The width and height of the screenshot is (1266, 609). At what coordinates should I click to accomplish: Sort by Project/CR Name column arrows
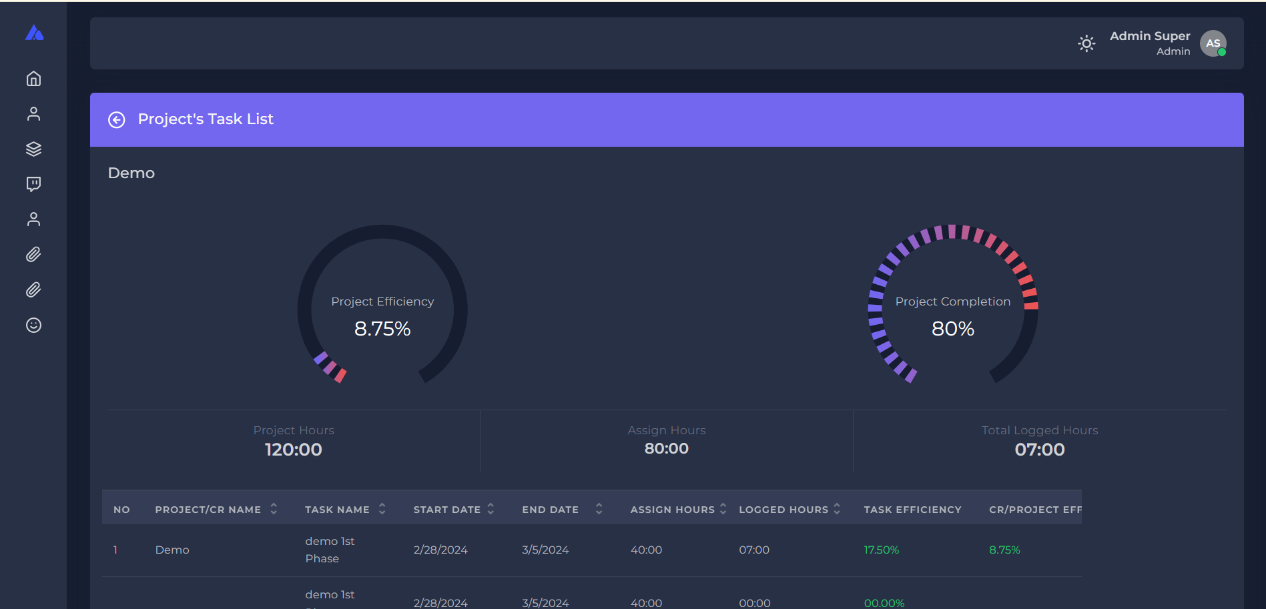274,509
